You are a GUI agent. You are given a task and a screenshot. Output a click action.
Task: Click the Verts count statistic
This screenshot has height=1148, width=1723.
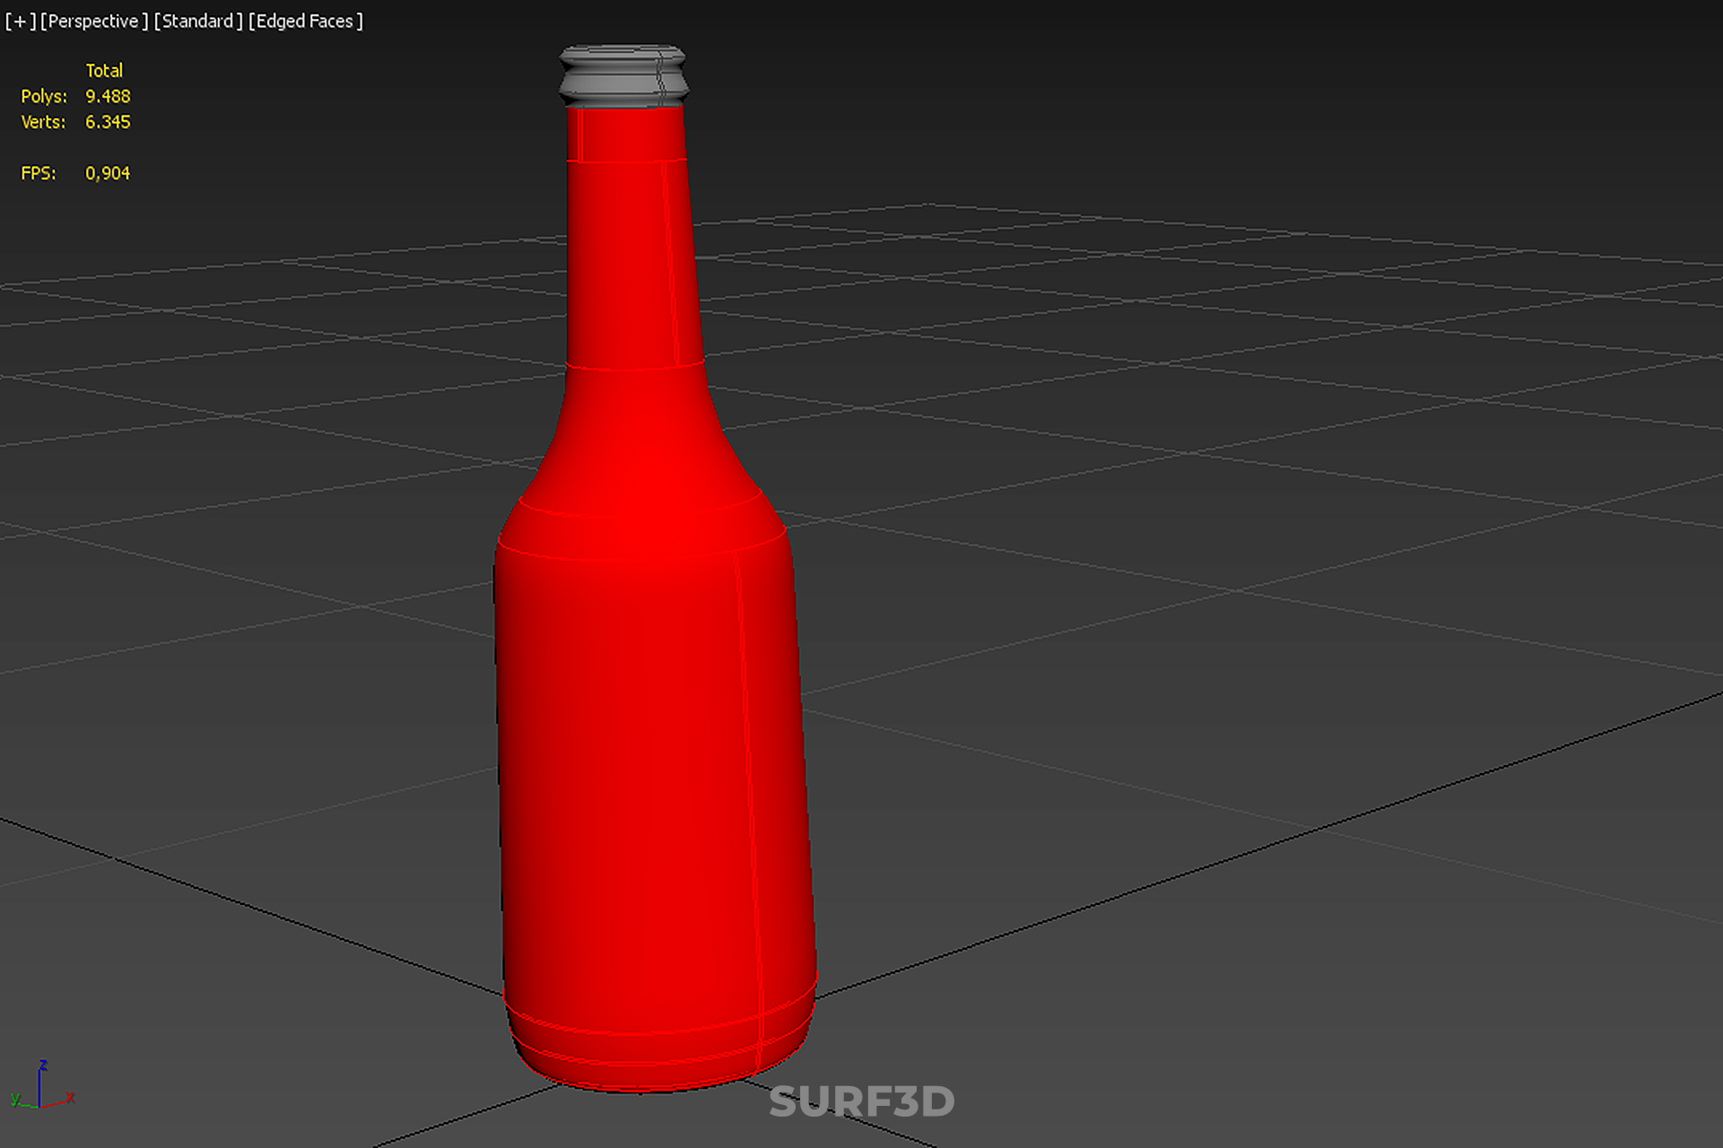108,122
